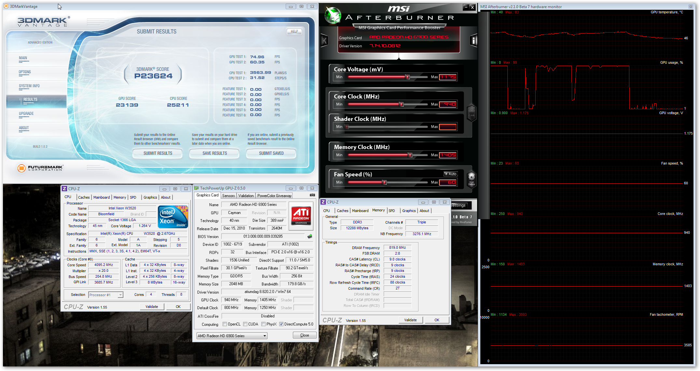
Task: Click the HELP button in 3DMark Vantage
Action: (x=295, y=31)
